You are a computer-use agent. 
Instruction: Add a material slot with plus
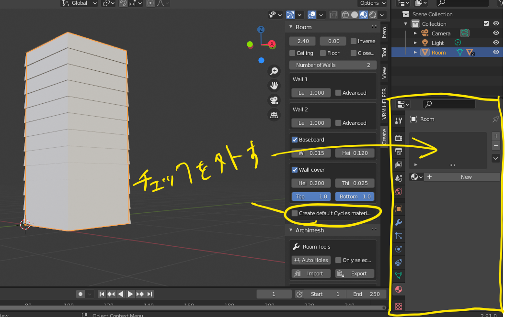[x=496, y=136]
